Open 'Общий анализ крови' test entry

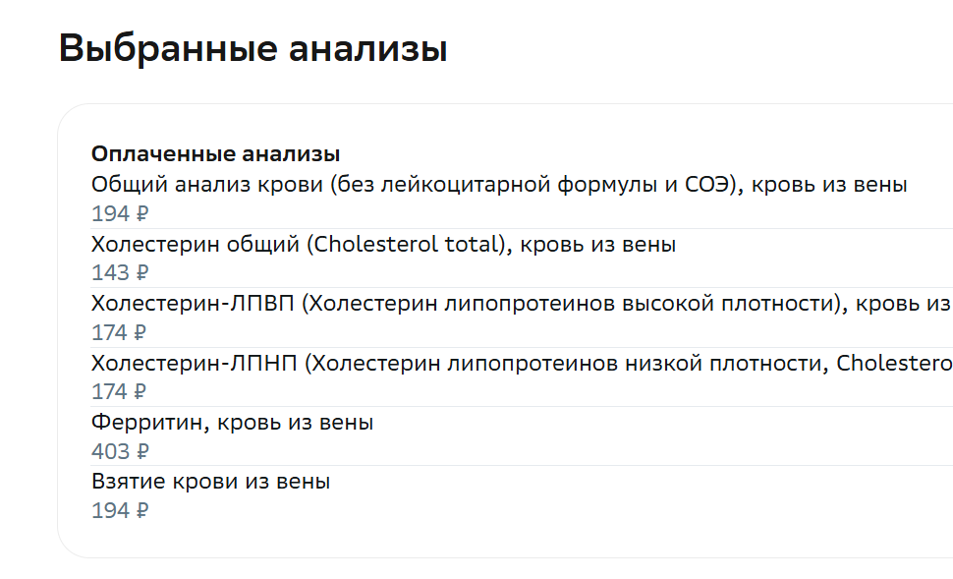[499, 184]
